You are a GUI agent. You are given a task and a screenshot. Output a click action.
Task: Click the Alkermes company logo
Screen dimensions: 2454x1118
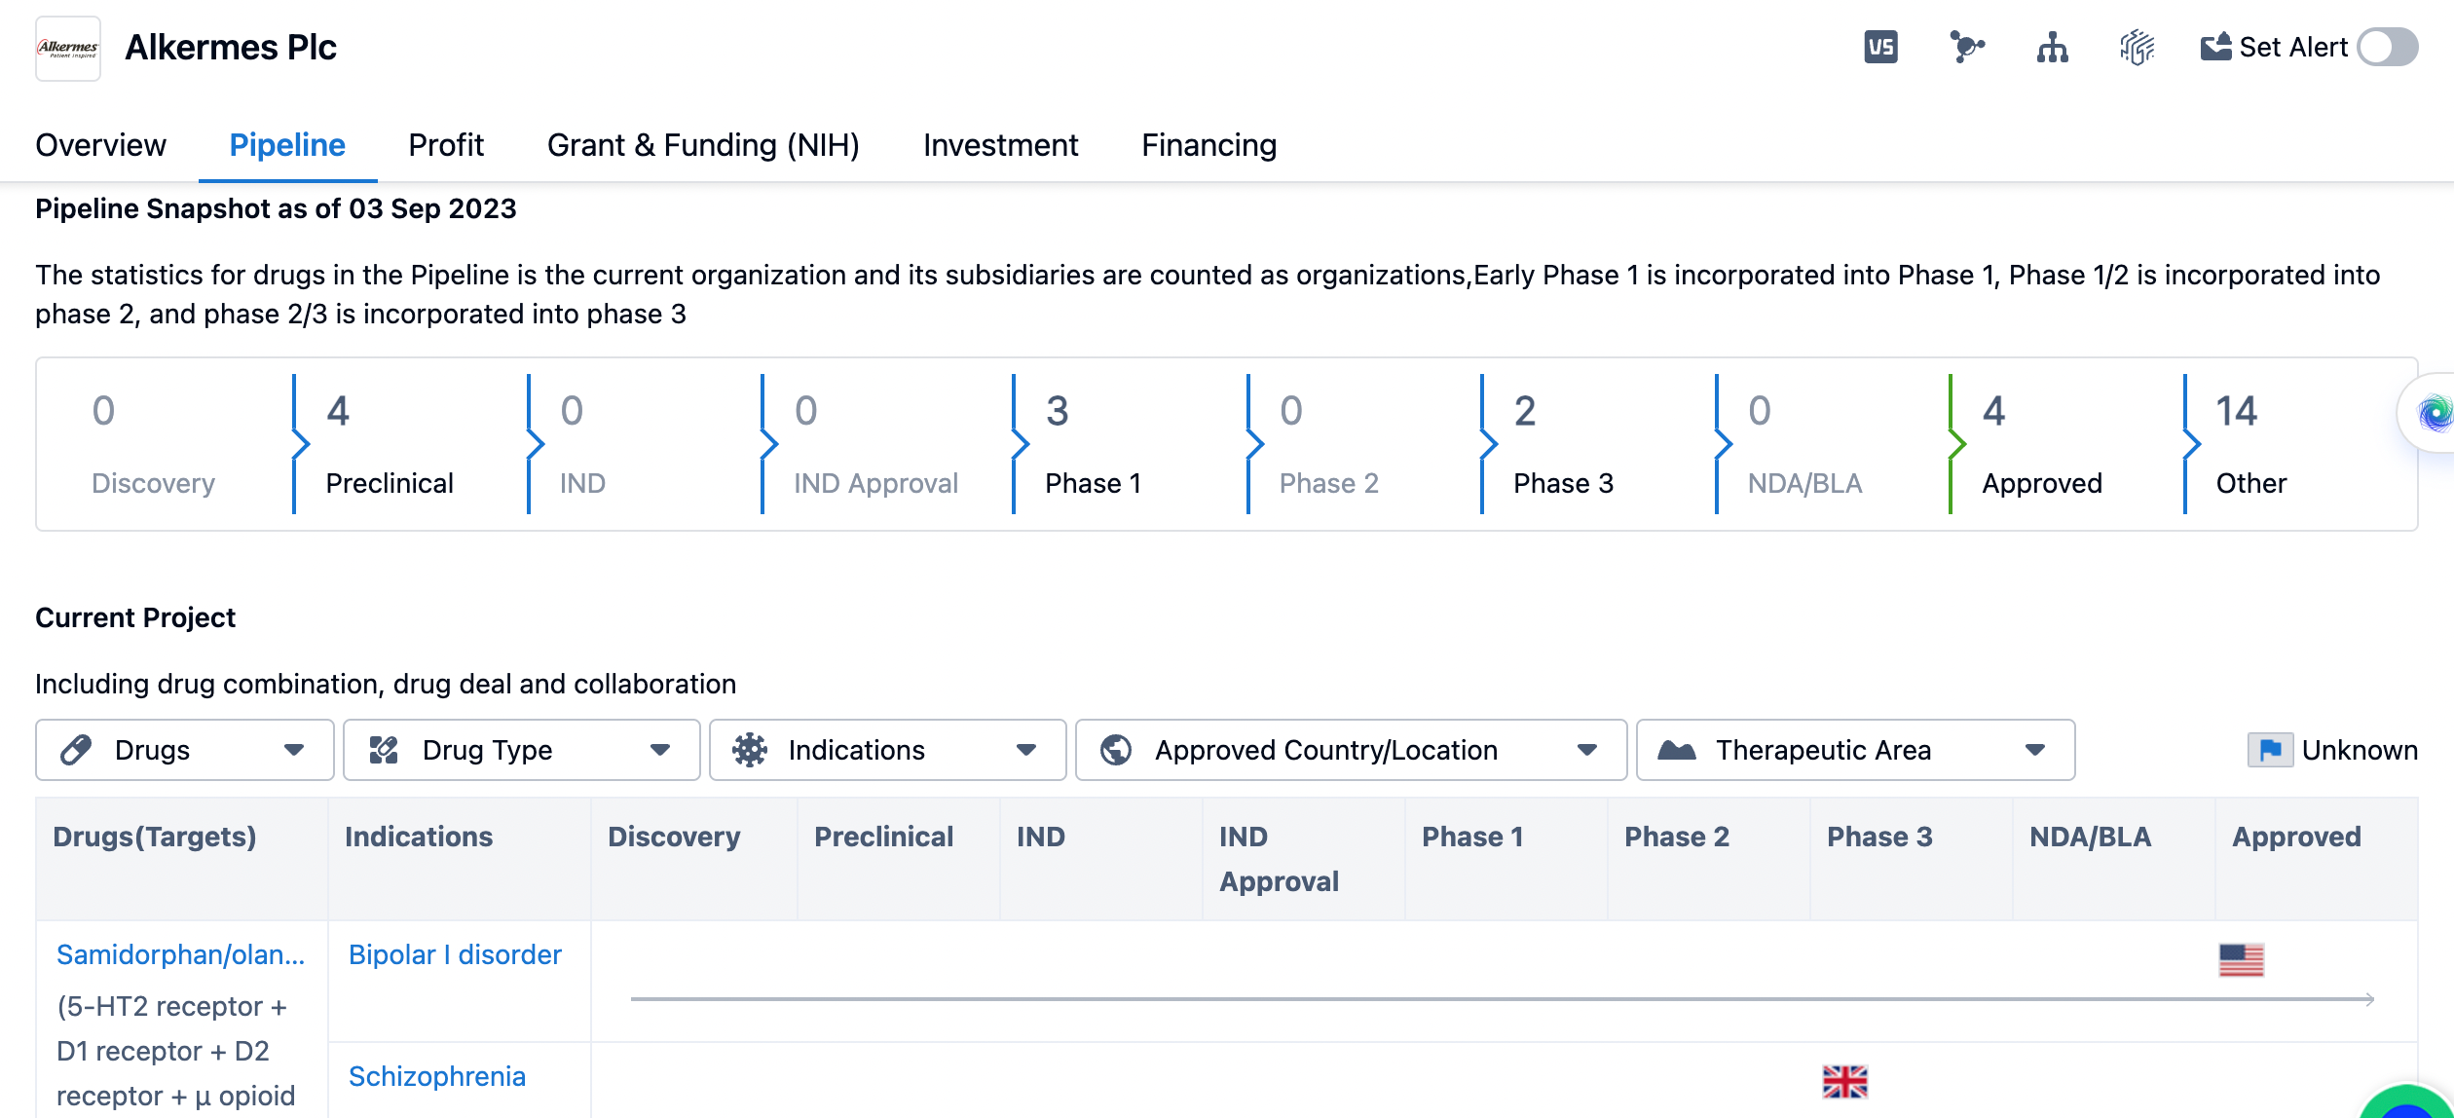tap(68, 48)
